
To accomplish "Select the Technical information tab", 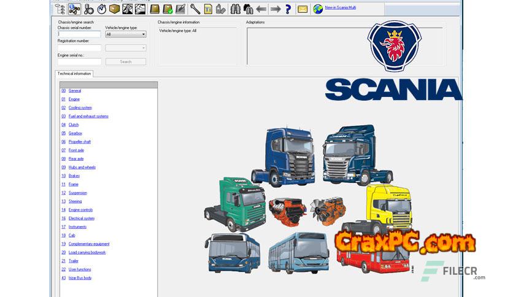I will (74, 74).
